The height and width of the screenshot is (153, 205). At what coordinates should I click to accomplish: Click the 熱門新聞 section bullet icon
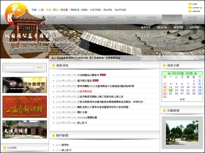pos(53,136)
